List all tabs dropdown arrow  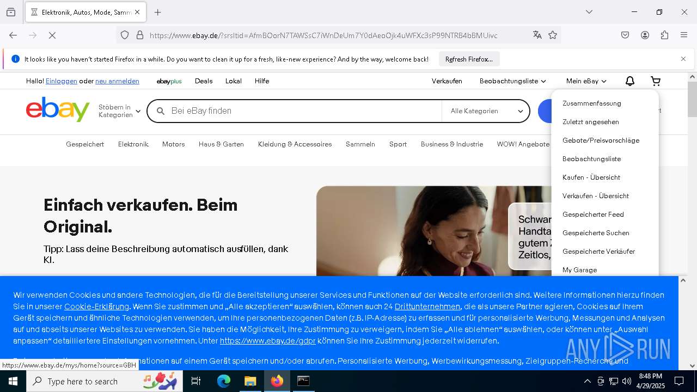coord(589,12)
